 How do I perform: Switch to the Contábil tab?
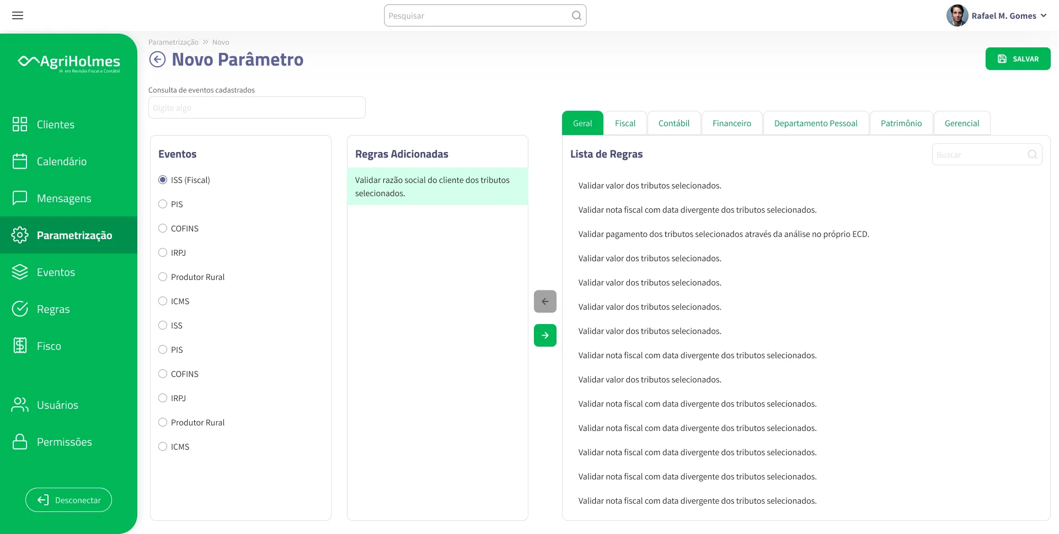tap(674, 123)
